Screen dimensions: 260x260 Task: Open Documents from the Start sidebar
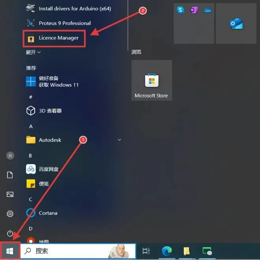[x=10, y=175]
